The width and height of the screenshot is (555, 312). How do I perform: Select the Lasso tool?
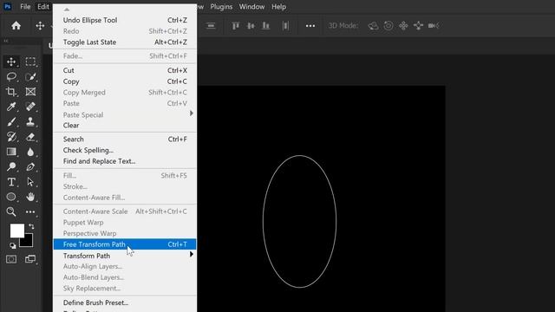[x=11, y=77]
